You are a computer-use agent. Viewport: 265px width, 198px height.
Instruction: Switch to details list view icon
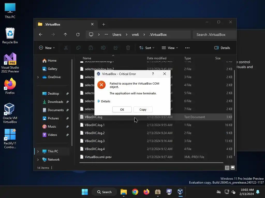pos(227,168)
